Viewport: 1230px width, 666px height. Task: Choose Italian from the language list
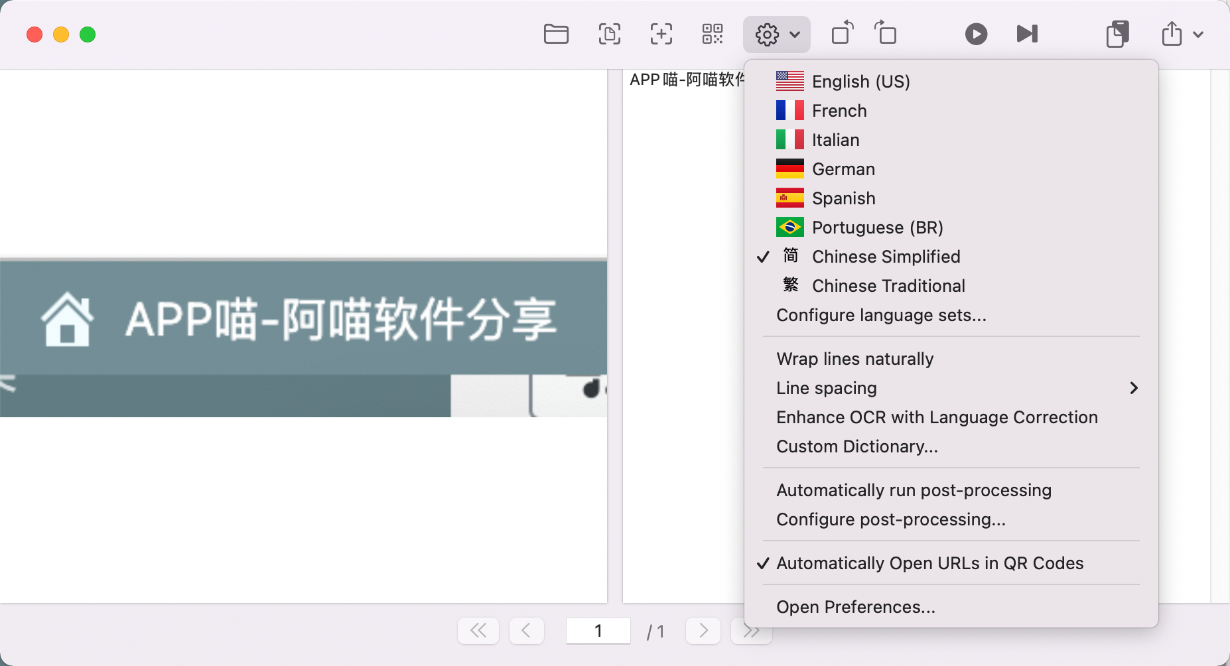pyautogui.click(x=951, y=140)
